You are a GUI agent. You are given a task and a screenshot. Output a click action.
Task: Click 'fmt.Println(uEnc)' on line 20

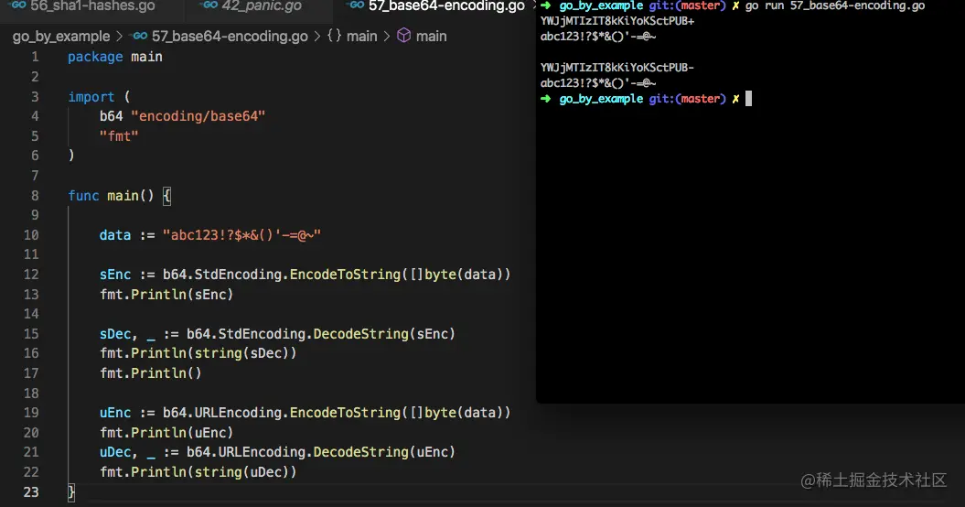click(166, 433)
